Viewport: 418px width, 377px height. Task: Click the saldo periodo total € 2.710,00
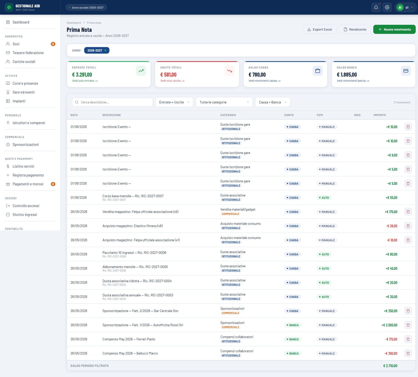(390, 366)
